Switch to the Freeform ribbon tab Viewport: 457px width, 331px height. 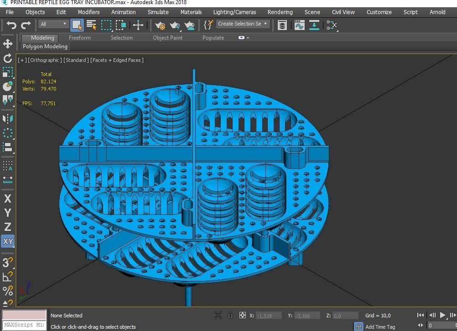[79, 38]
